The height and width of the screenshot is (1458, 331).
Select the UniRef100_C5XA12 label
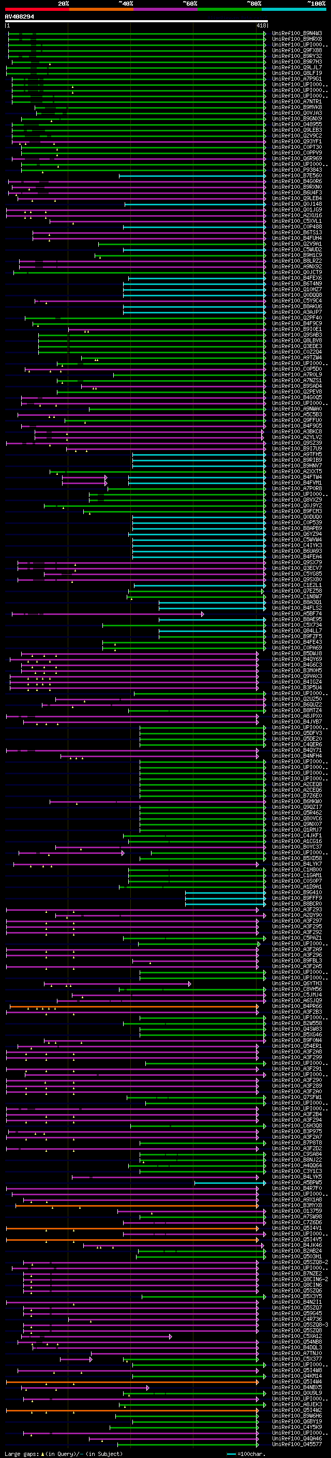click(297, 1336)
